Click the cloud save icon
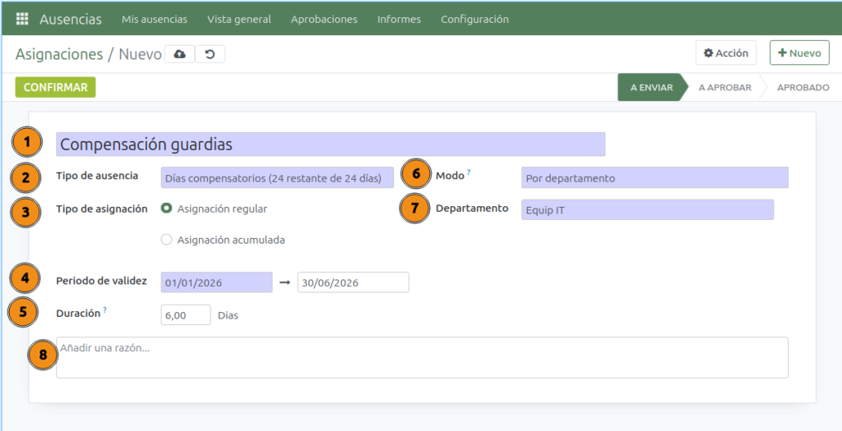This screenshot has width=842, height=431. click(179, 54)
